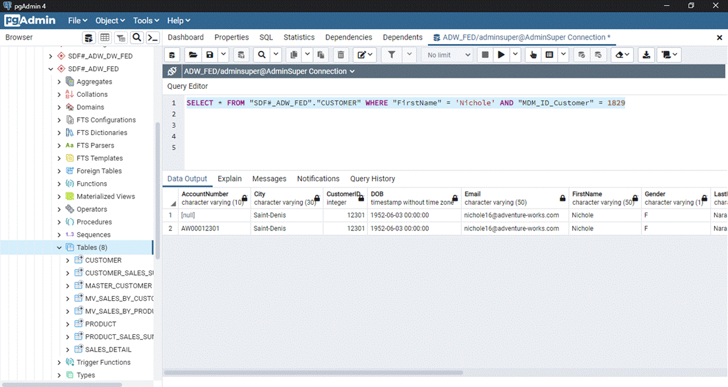Click the Explain Analyze table icon
Viewport: 728px width, 387px height.
pyautogui.click(x=550, y=55)
